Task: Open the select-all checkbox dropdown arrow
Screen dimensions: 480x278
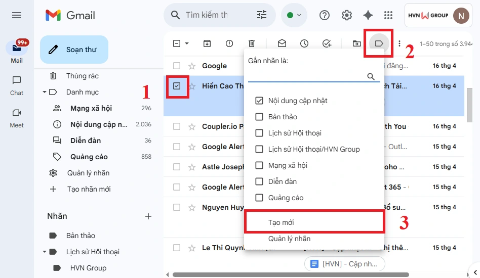Action: pos(187,43)
